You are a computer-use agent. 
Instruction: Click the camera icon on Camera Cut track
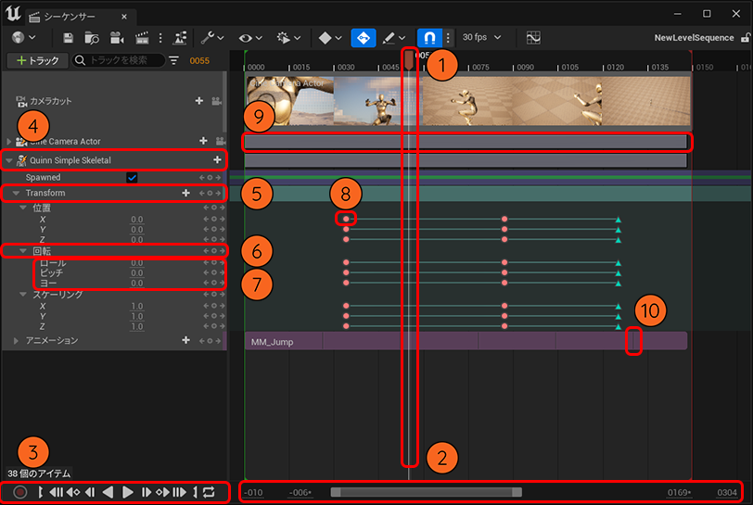(216, 101)
